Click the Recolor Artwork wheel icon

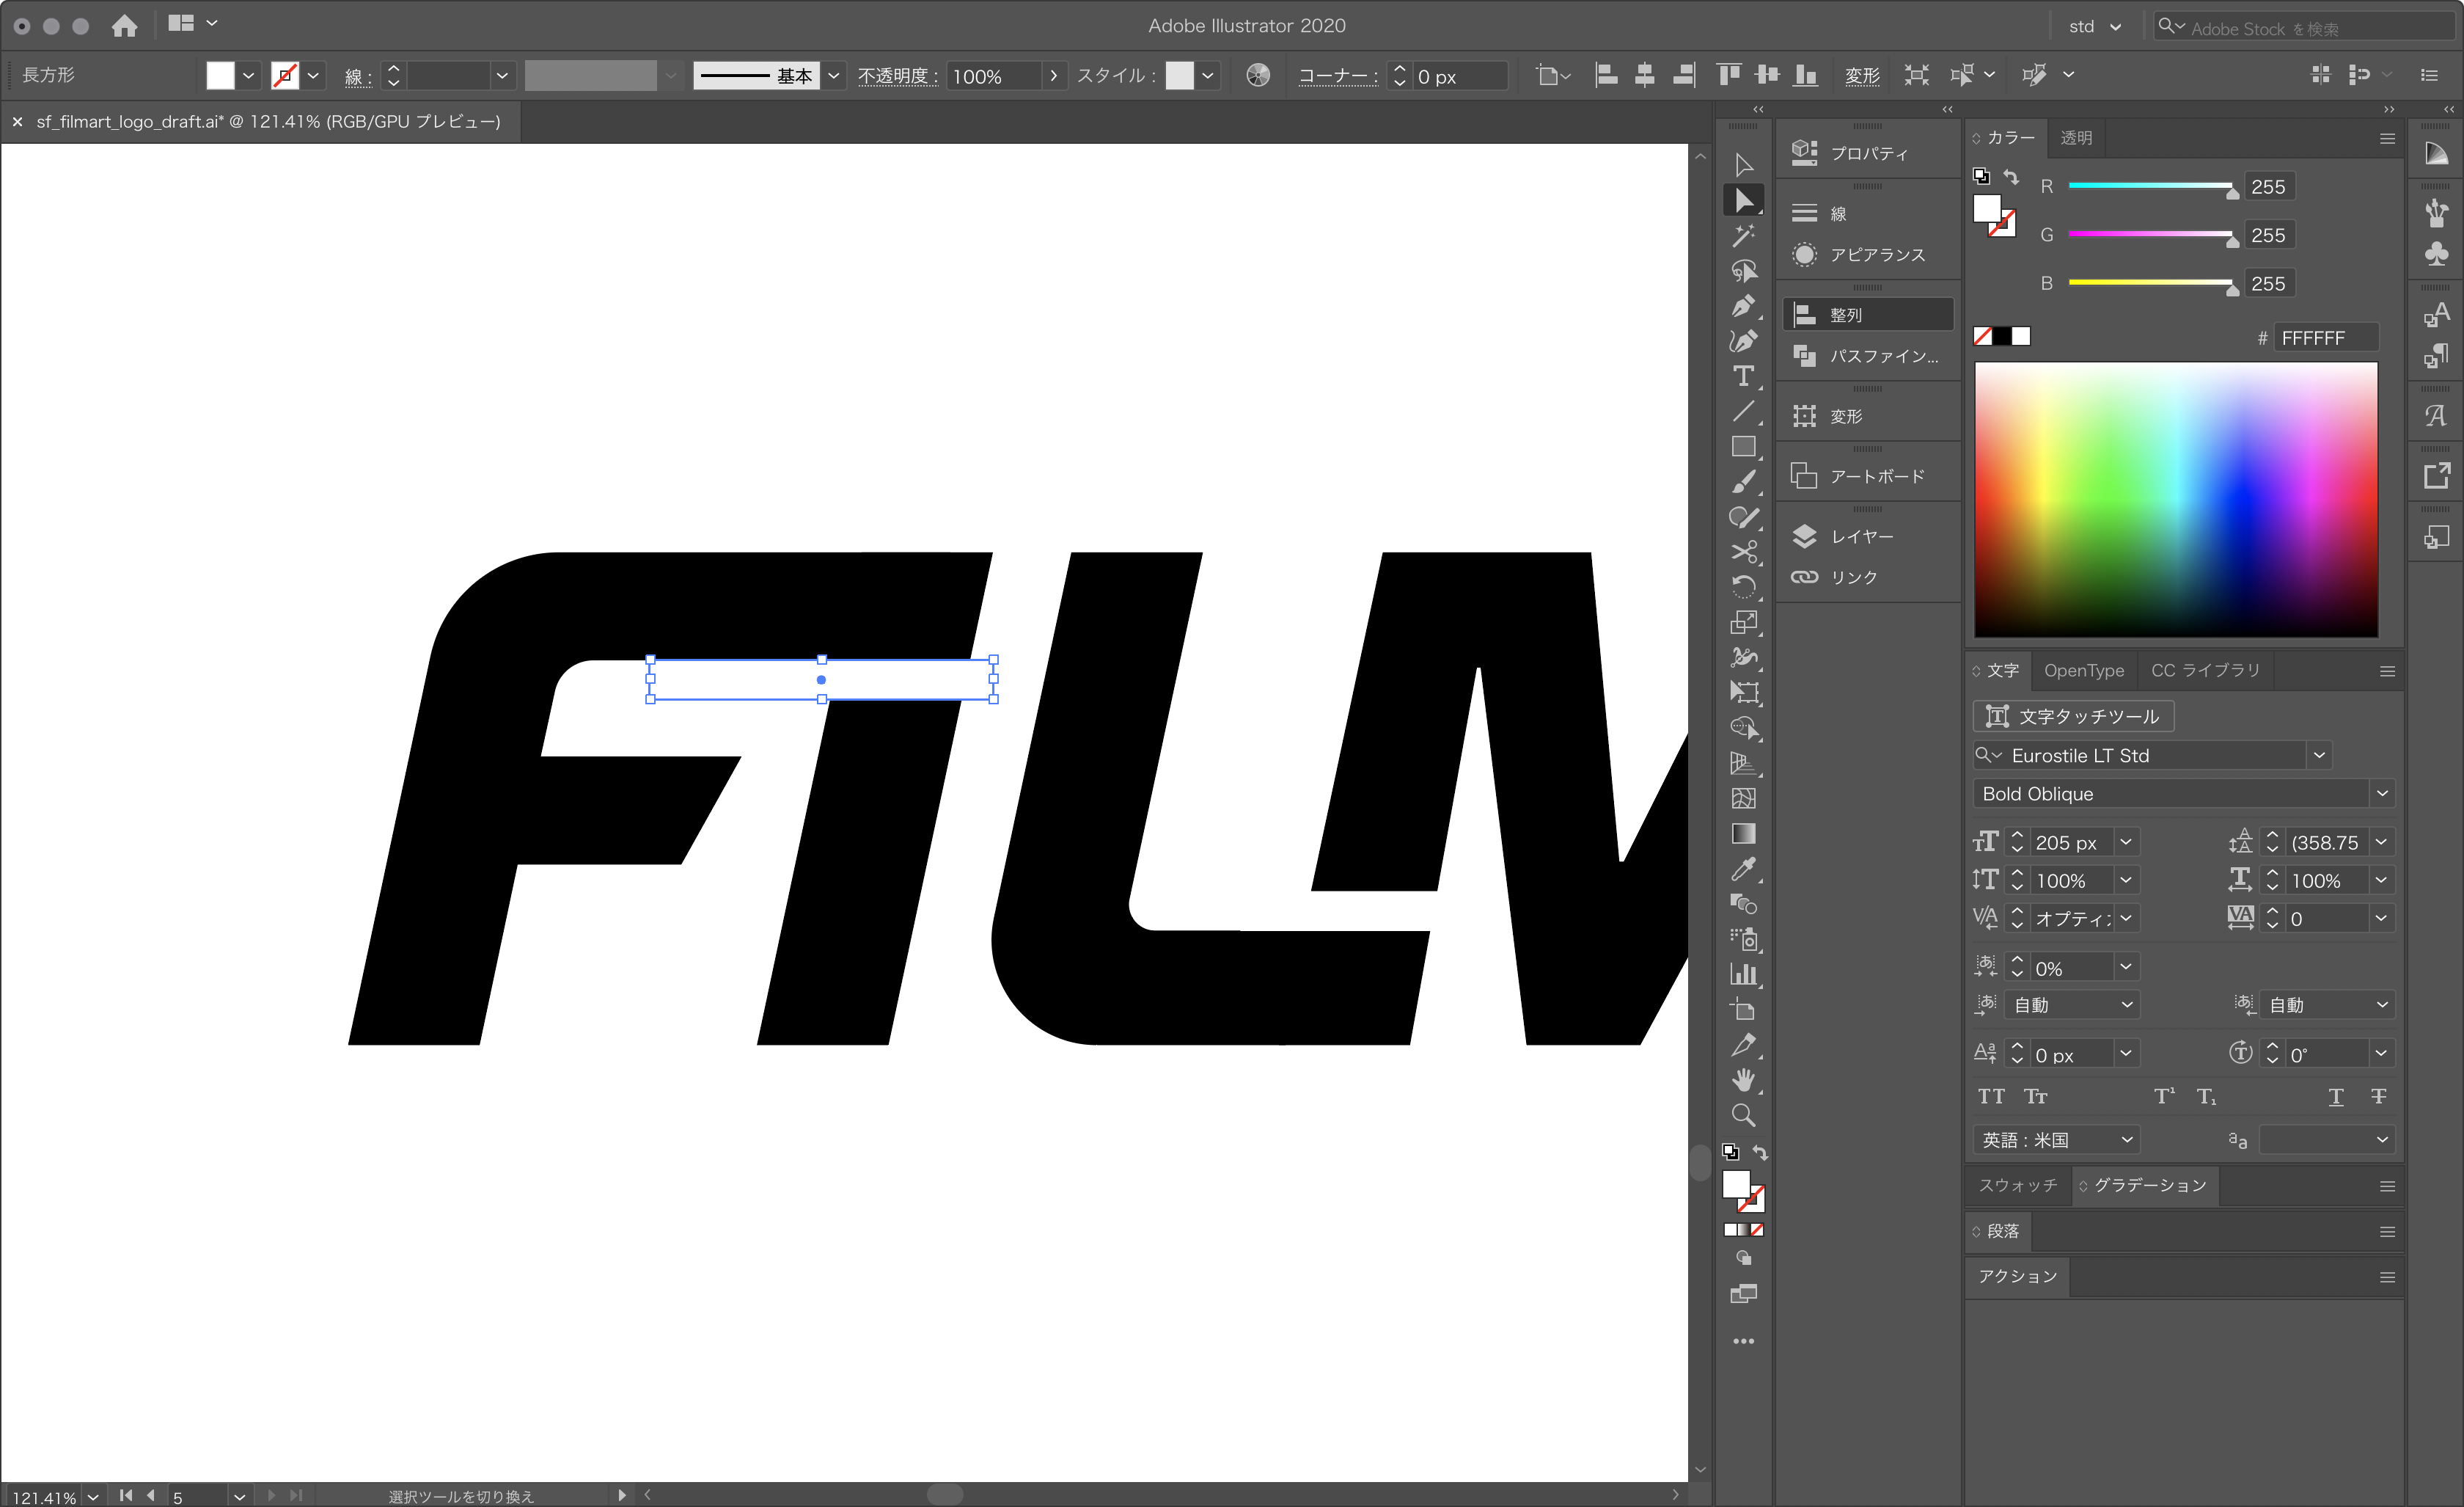point(1258,75)
